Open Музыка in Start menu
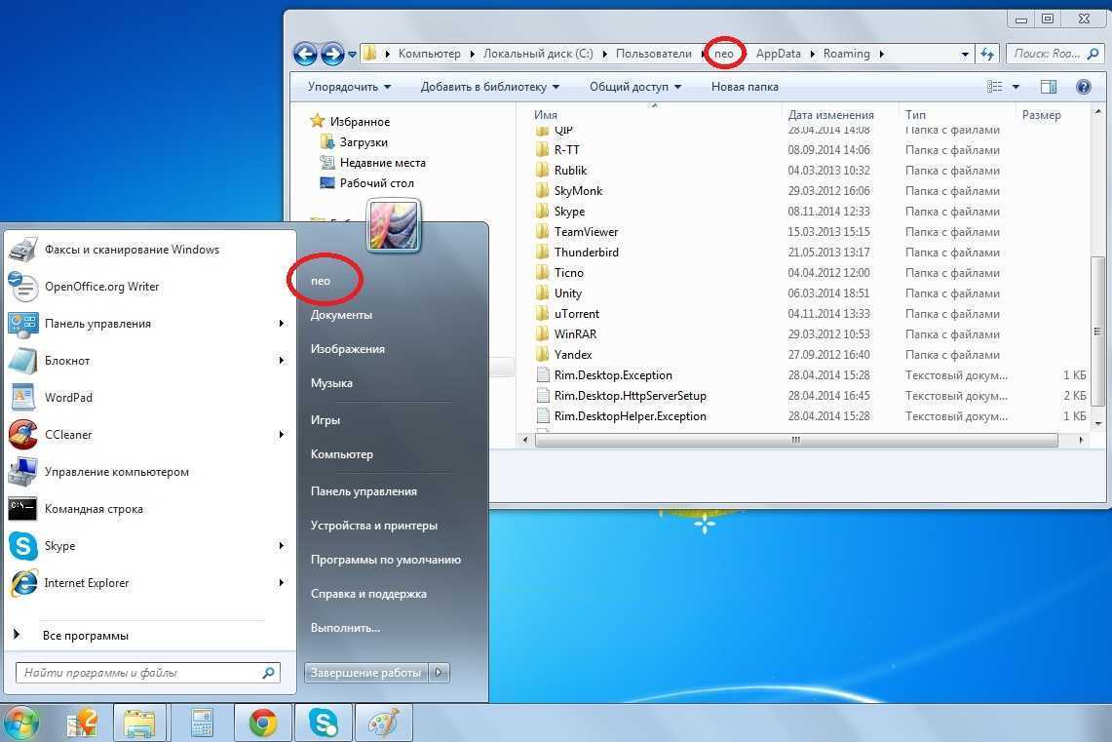The image size is (1112, 742). pyautogui.click(x=331, y=383)
